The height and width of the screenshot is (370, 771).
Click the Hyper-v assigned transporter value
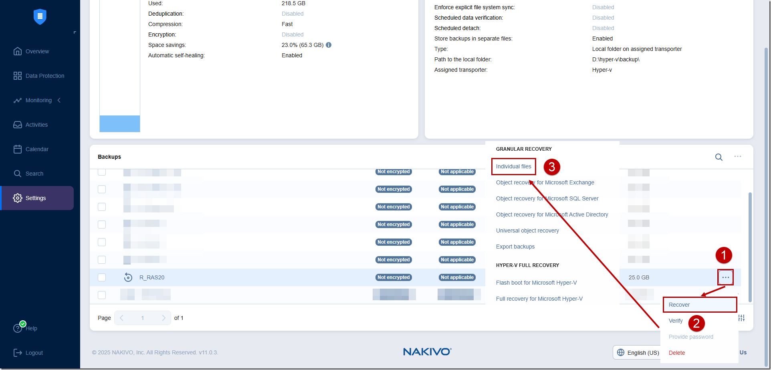coord(602,70)
